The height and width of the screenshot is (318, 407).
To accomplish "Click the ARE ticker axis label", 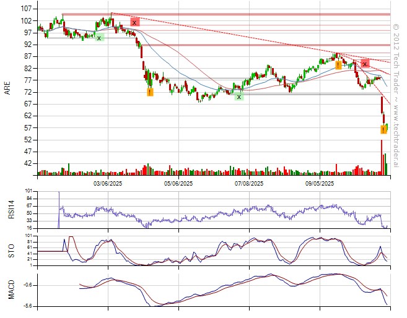I will pos(7,88).
